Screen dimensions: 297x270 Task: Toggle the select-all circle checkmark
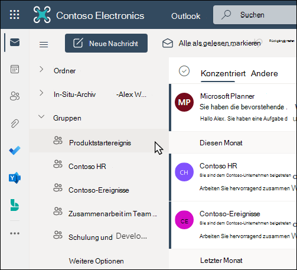point(184,71)
